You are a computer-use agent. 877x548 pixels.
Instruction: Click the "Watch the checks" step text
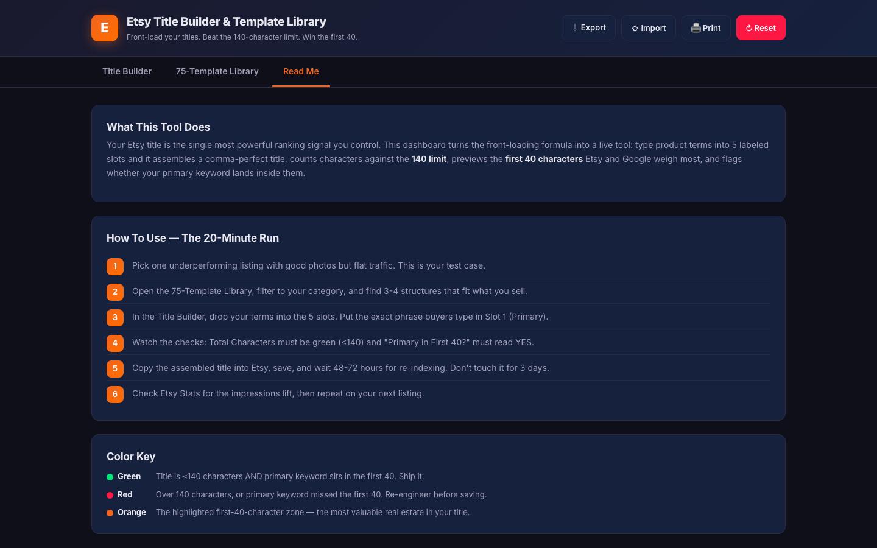tap(333, 342)
